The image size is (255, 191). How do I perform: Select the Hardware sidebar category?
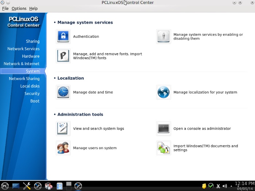[31, 56]
